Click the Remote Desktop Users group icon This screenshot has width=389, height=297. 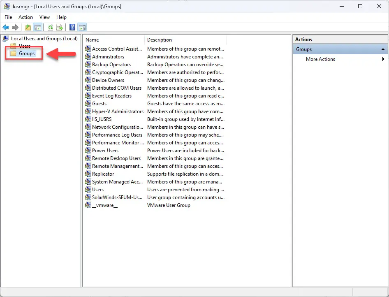point(88,158)
